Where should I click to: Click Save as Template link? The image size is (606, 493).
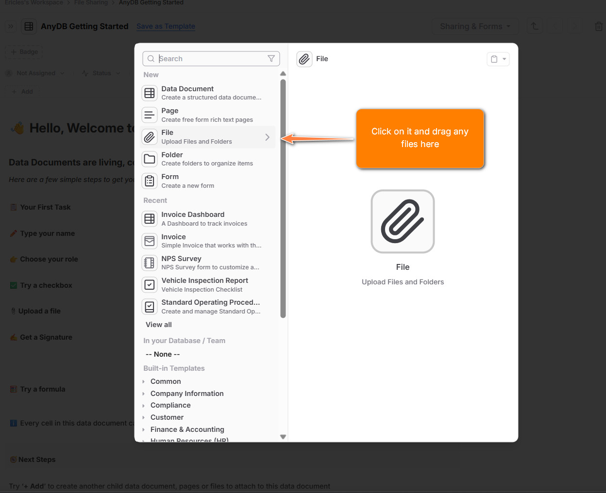(166, 26)
